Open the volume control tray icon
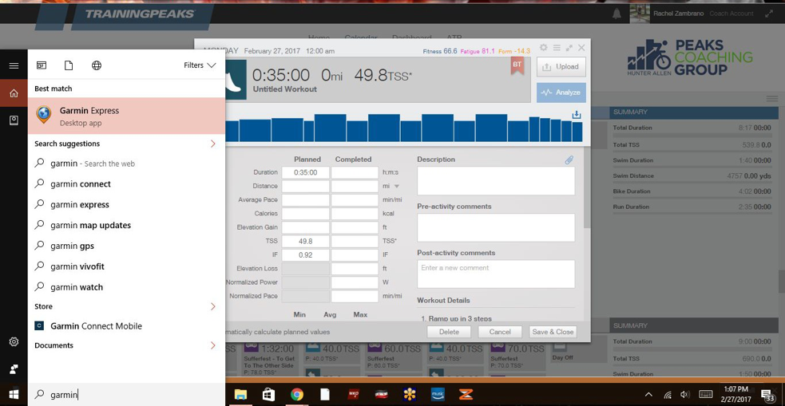Image resolution: width=785 pixels, height=406 pixels. [685, 395]
